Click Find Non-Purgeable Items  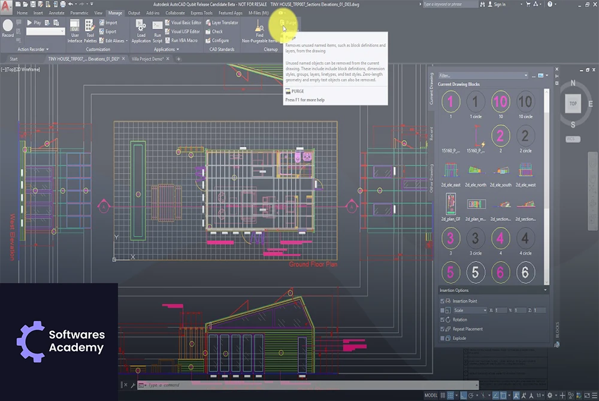[259, 31]
